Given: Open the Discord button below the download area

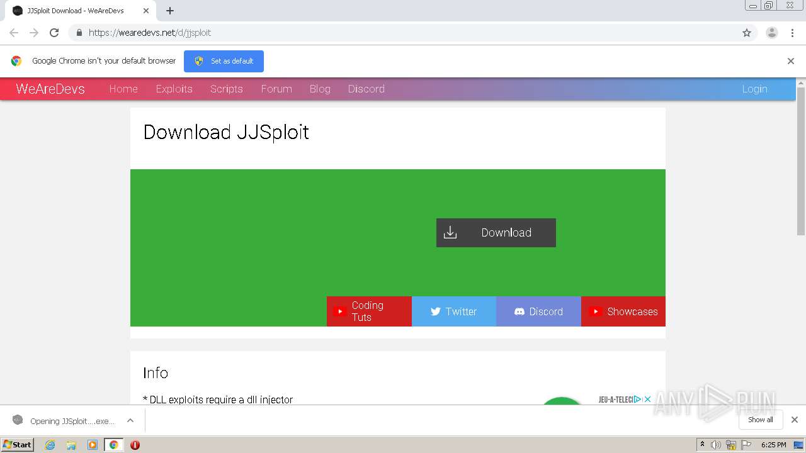Looking at the screenshot, I should tap(538, 311).
